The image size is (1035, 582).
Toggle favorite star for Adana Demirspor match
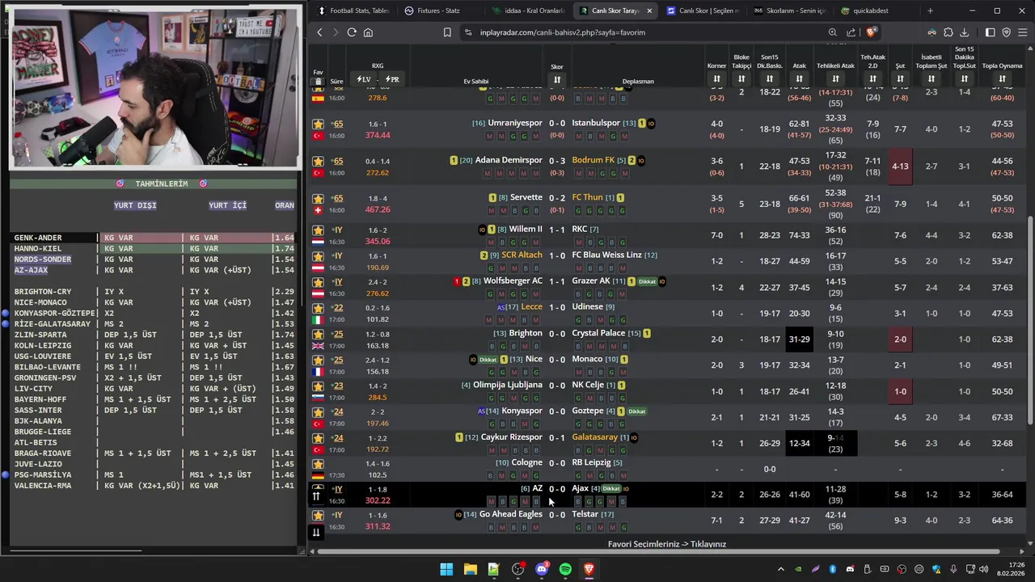[318, 161]
